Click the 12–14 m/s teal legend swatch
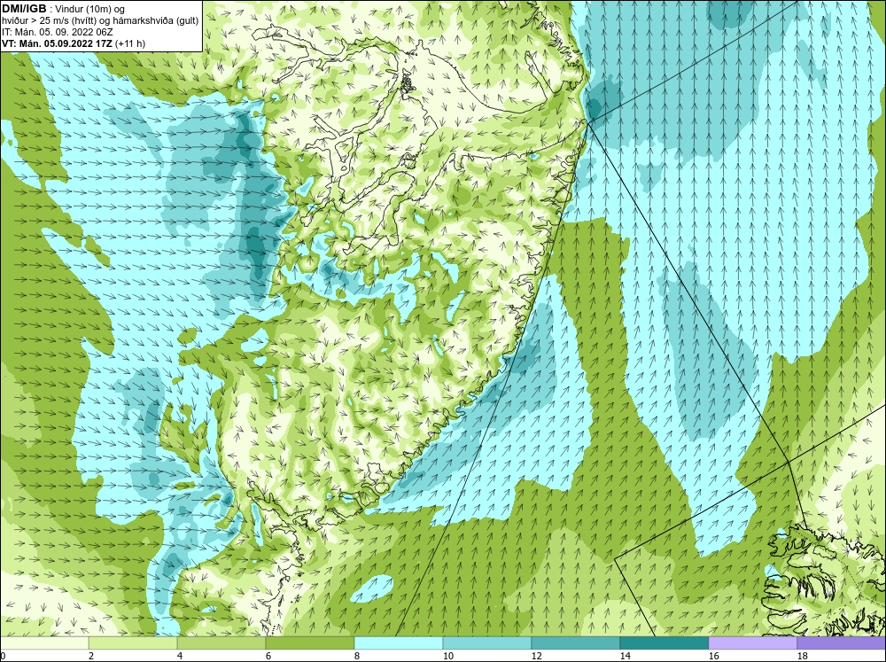Viewport: 886px width, 662px height. coord(576,643)
